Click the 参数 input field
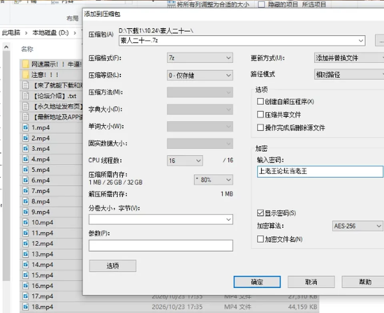Viewport: 384px width, 313px height. click(x=161, y=246)
